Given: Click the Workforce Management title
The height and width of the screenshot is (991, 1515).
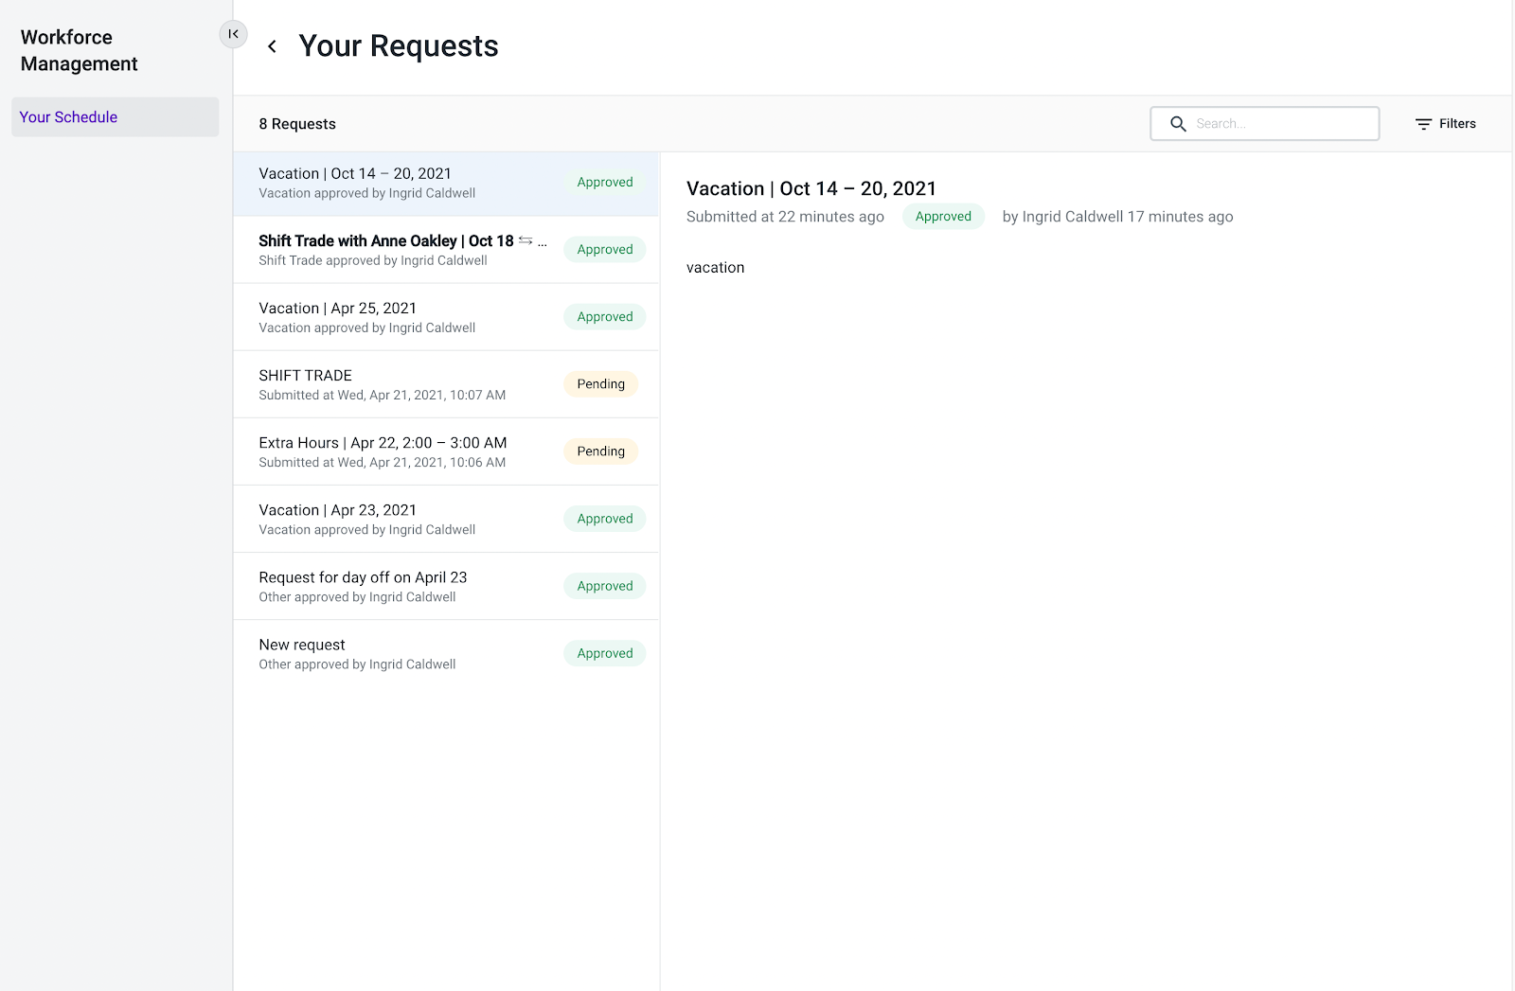Looking at the screenshot, I should (80, 50).
